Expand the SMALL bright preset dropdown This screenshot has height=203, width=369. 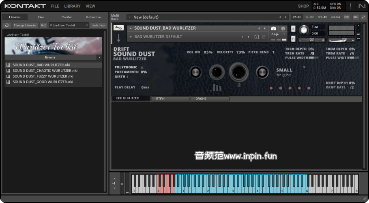[304, 67]
